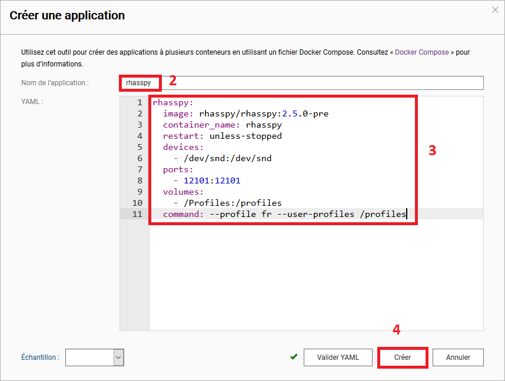
Task: Click the '/dev/snd:/dev/snd' line
Action: tap(222, 158)
